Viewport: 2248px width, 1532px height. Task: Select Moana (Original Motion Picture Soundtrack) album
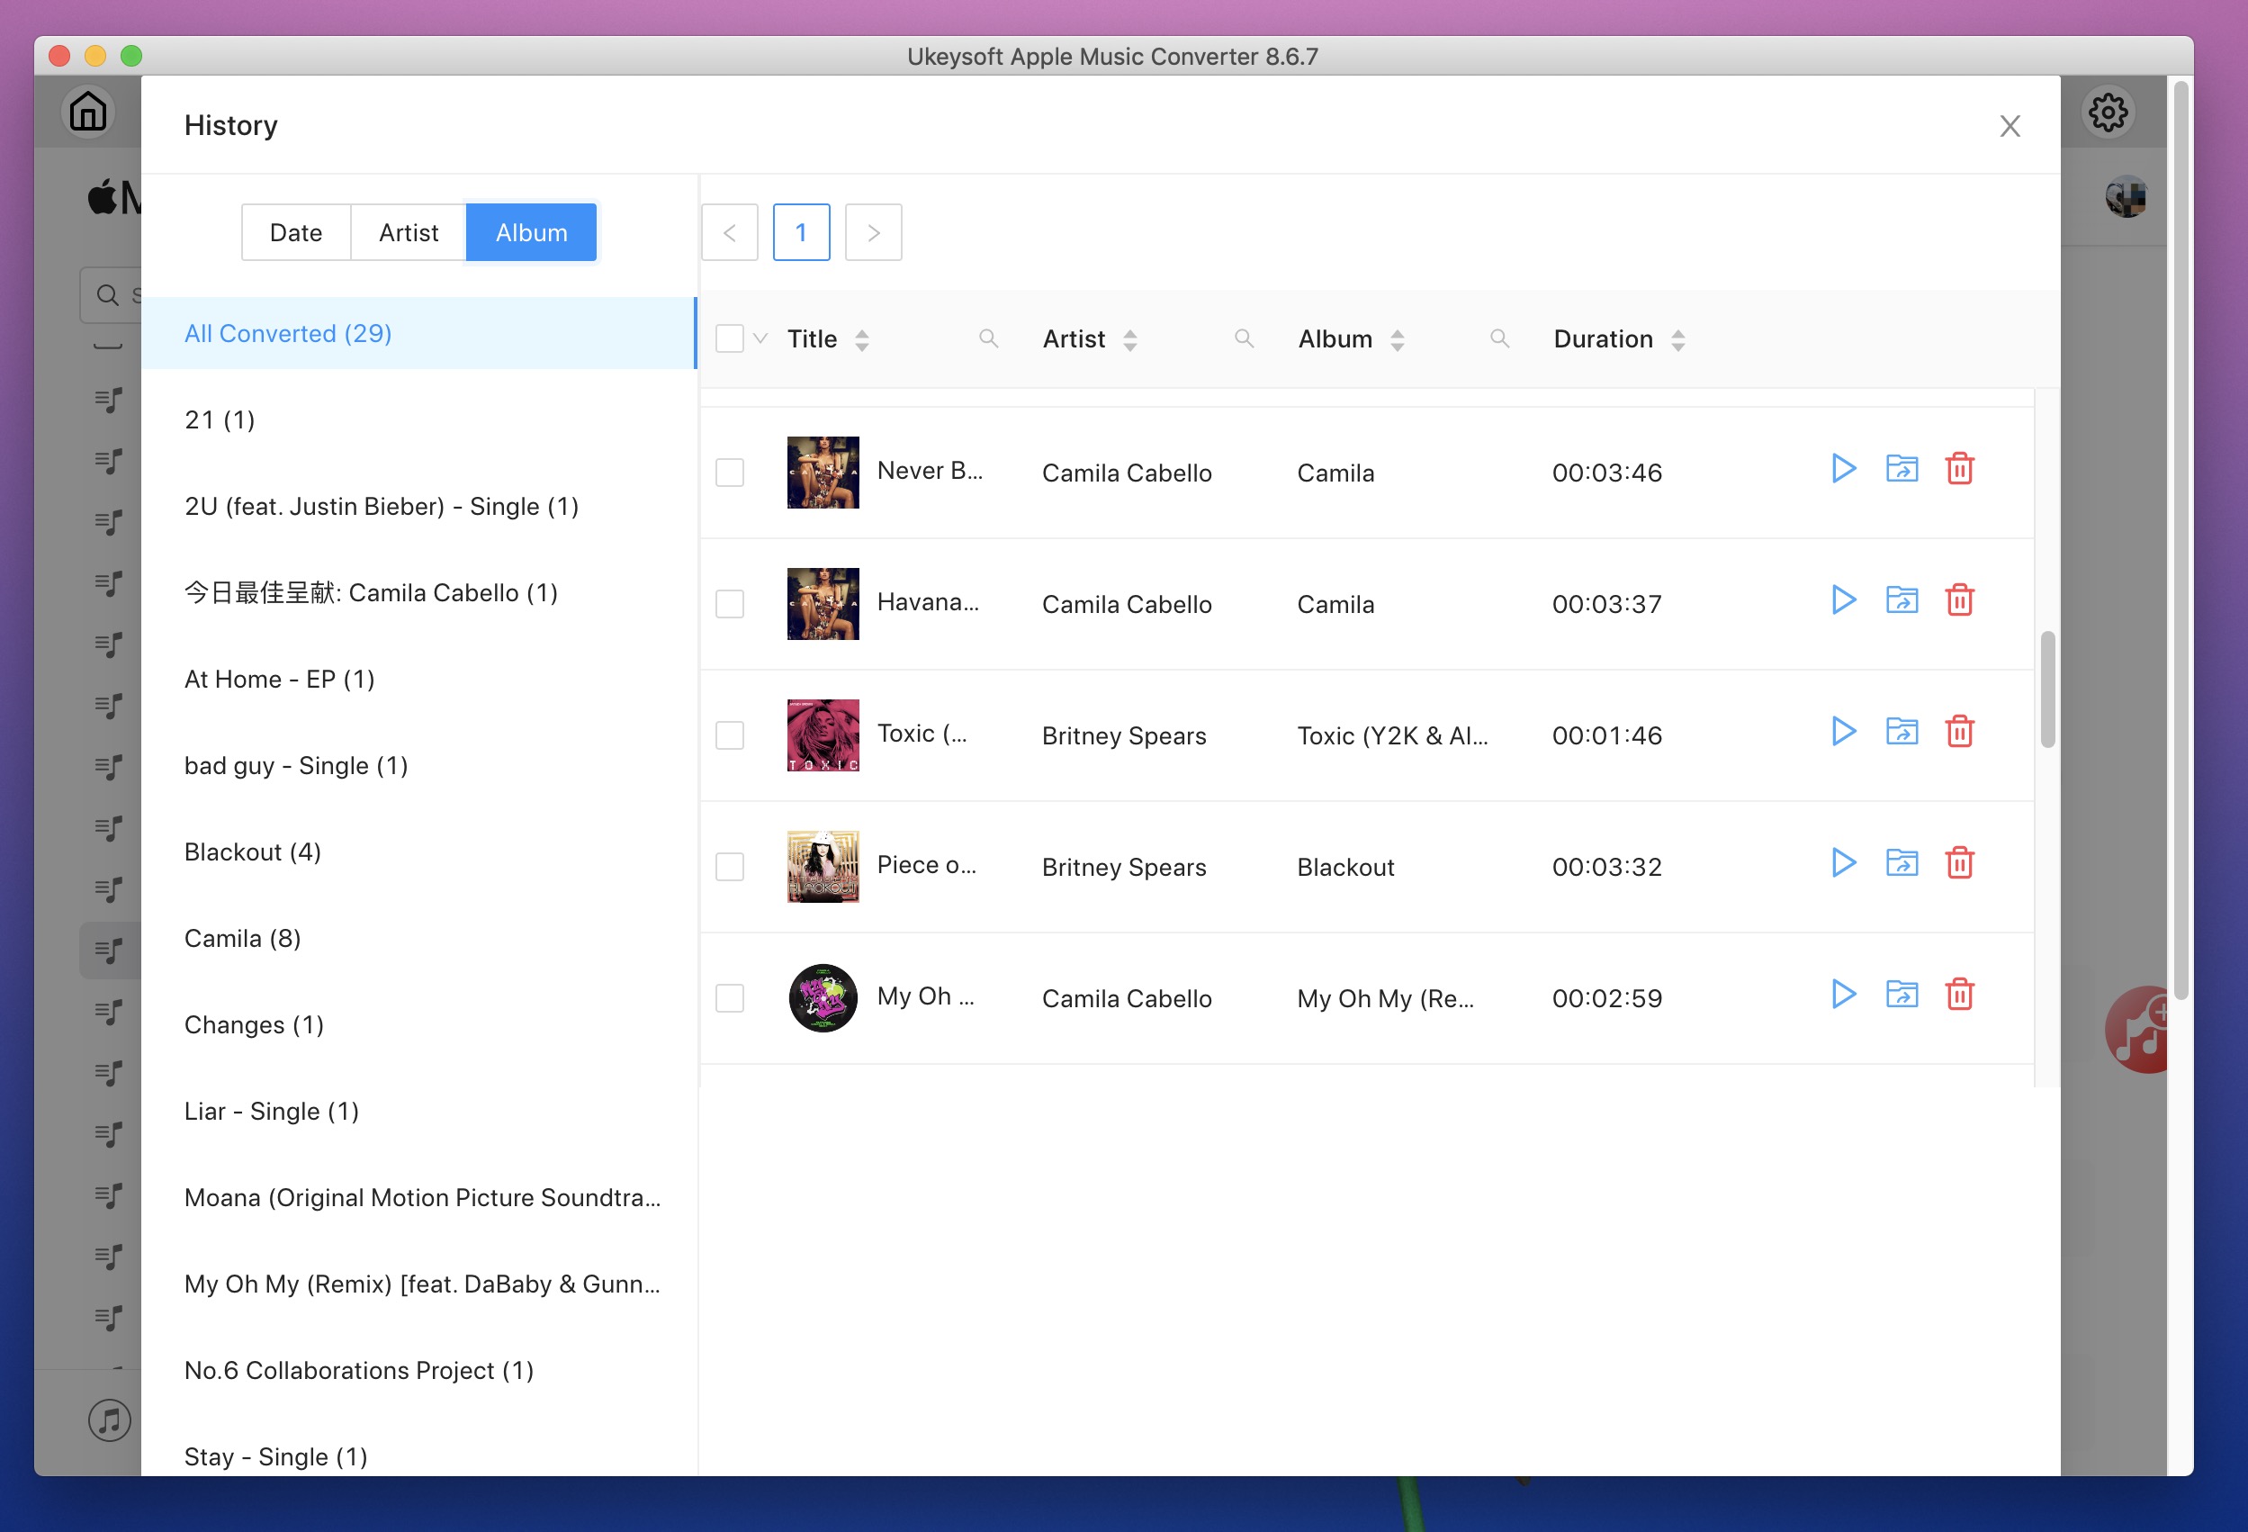418,1198
